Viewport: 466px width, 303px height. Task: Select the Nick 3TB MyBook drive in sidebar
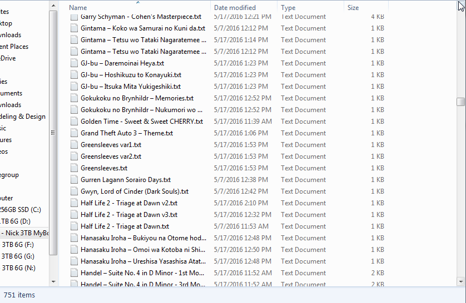[x=24, y=233]
